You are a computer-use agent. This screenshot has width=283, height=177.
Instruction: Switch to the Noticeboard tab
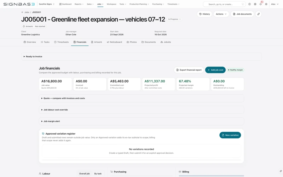(114, 42)
